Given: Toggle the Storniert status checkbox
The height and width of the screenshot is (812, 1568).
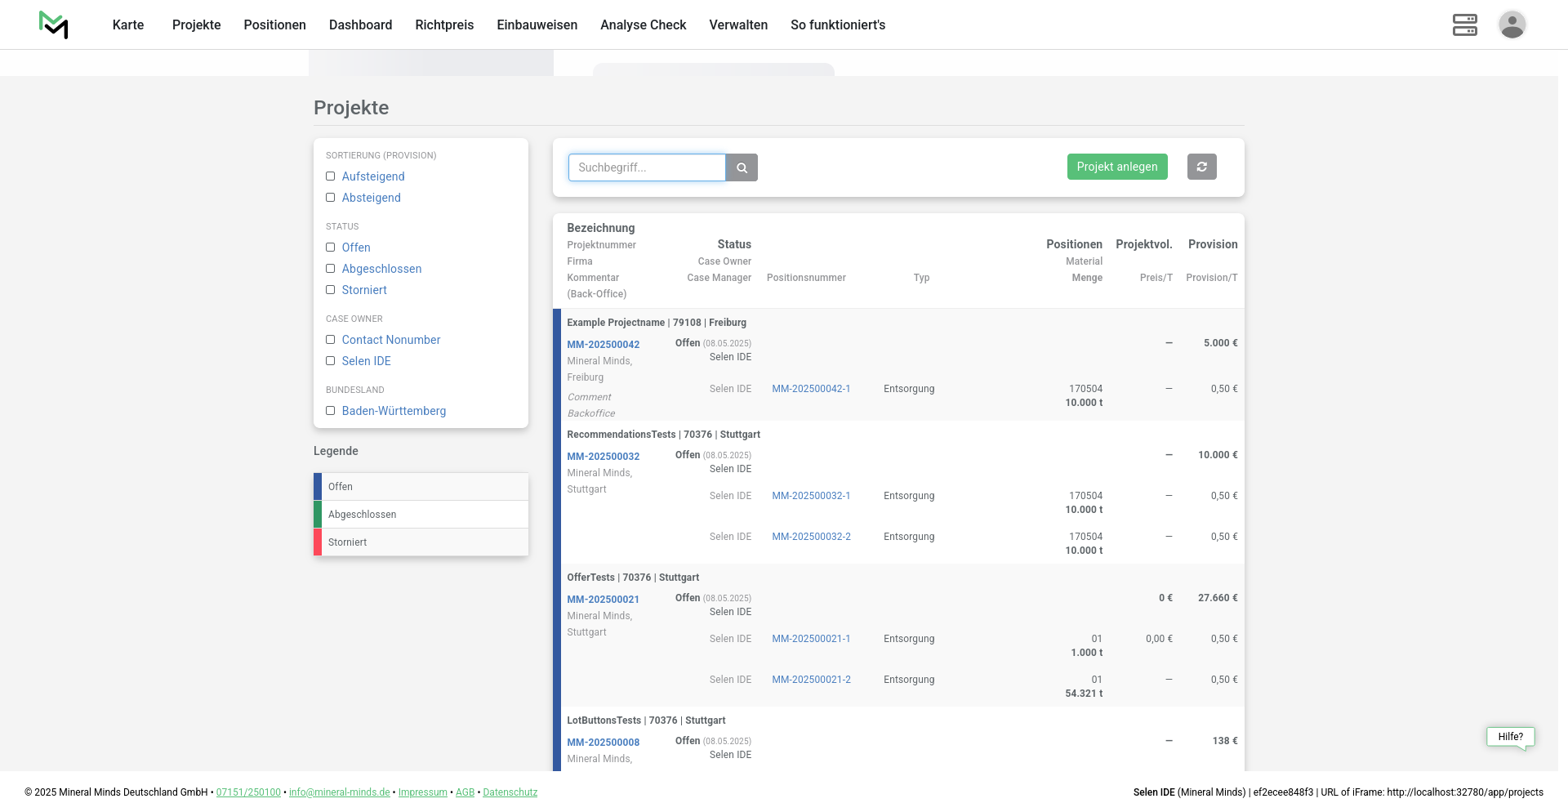Looking at the screenshot, I should [331, 290].
